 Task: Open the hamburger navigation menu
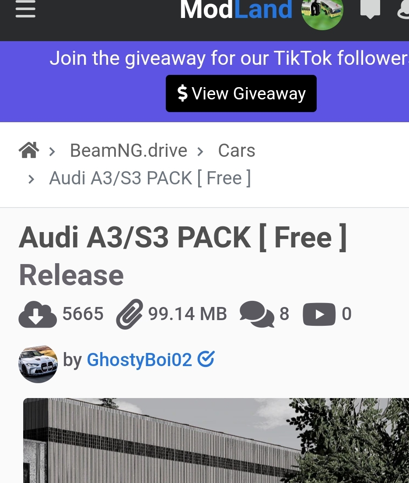(25, 9)
